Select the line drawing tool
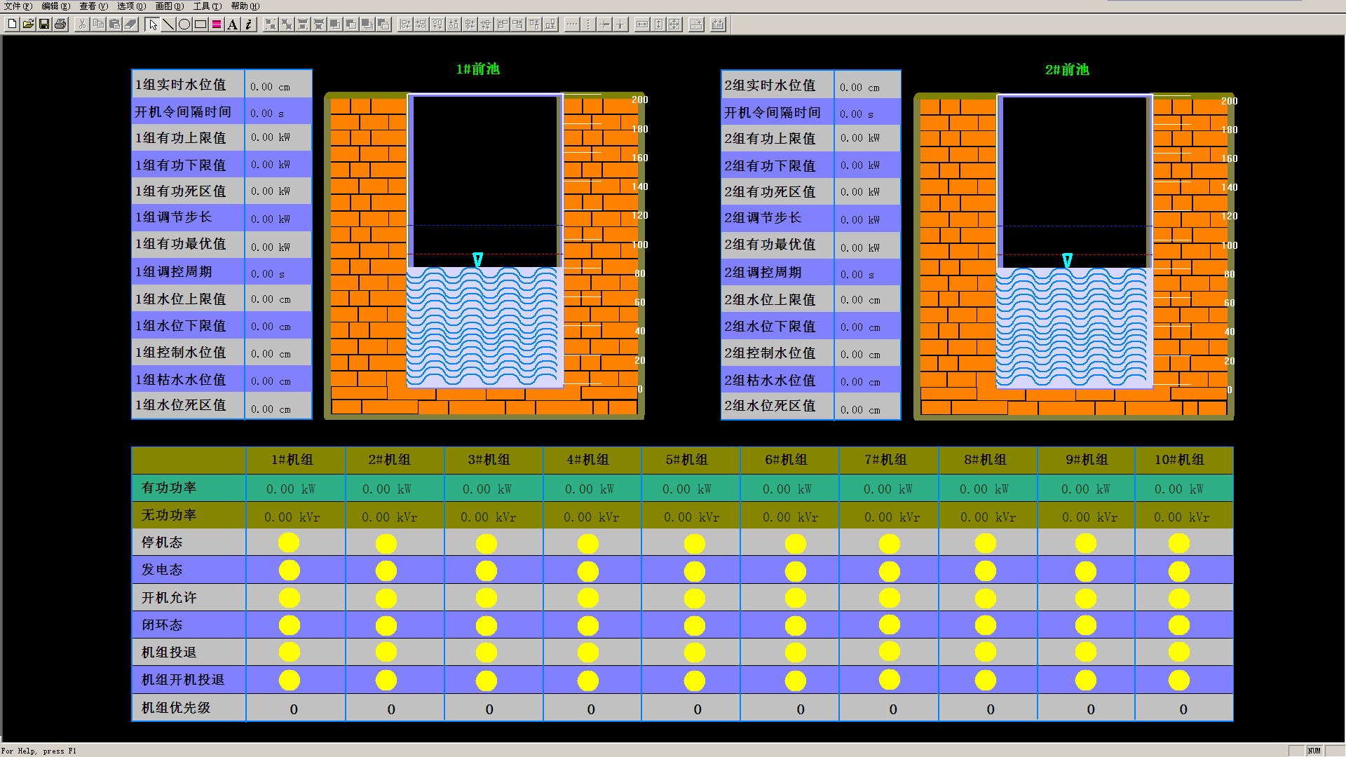The height and width of the screenshot is (757, 1346). (168, 25)
